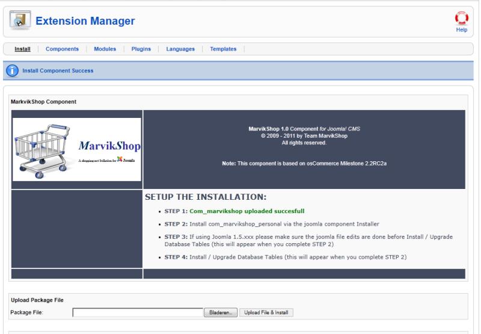Click the Extension Manager heading
Viewport: 481px width, 334px height.
(x=85, y=21)
